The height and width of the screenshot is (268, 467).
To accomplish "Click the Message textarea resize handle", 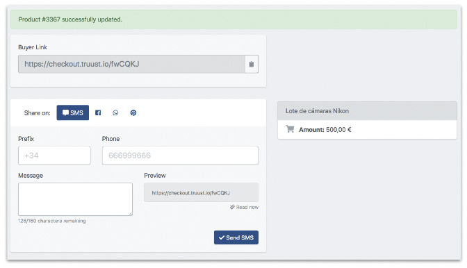I will pyautogui.click(x=131, y=214).
